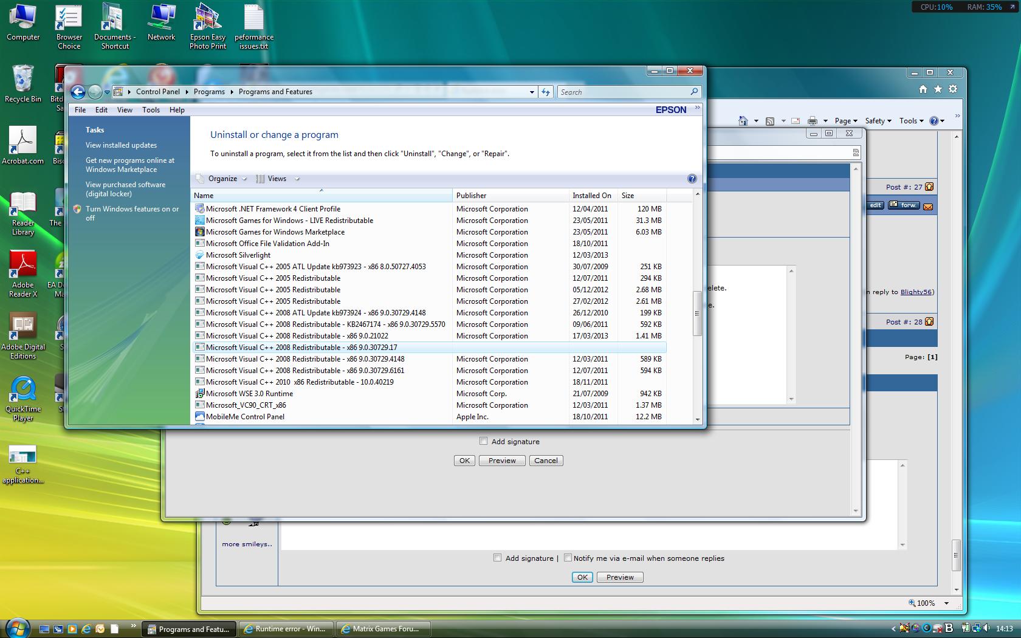Switch to Matrix Games Forum taskbar window
This screenshot has width=1021, height=638.
coord(383,629)
